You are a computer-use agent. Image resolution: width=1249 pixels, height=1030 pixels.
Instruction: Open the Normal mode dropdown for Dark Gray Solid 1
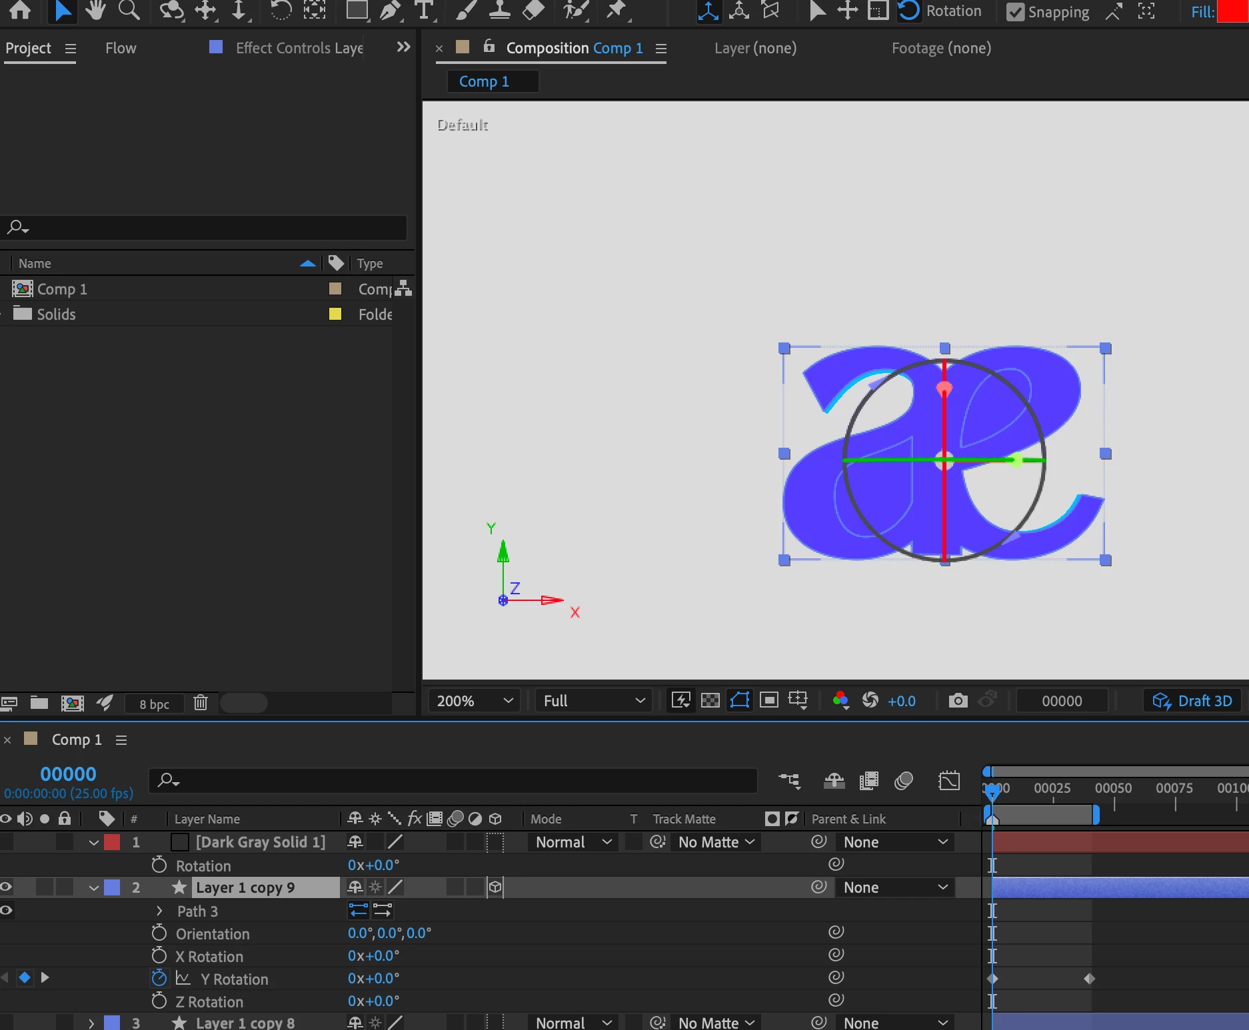(x=573, y=842)
